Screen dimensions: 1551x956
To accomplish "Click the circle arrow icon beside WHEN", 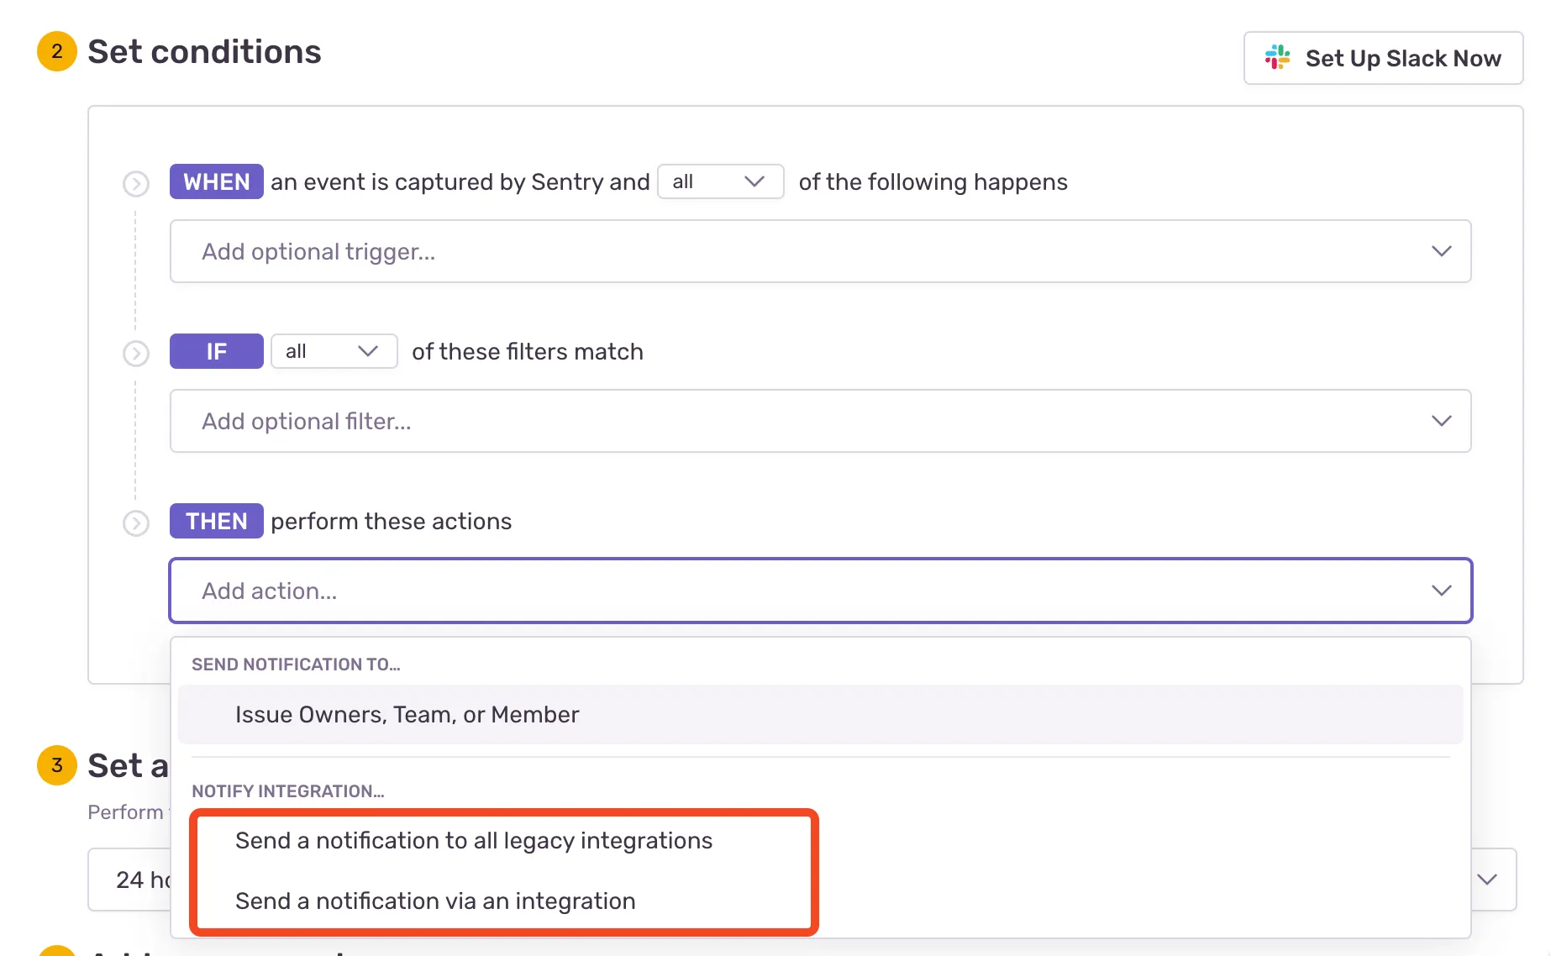I will 136,183.
